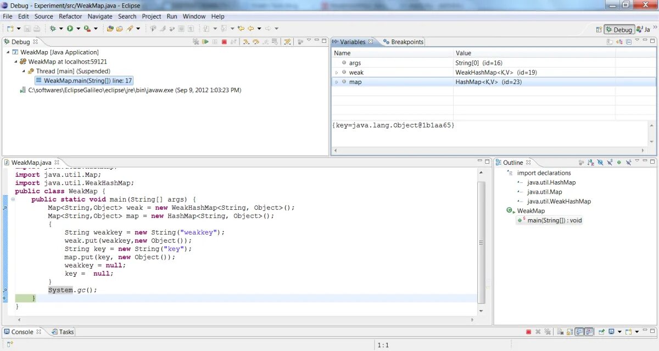Click the javaw.exe process entry
Screen dimensions: 659x351
[x=130, y=90]
